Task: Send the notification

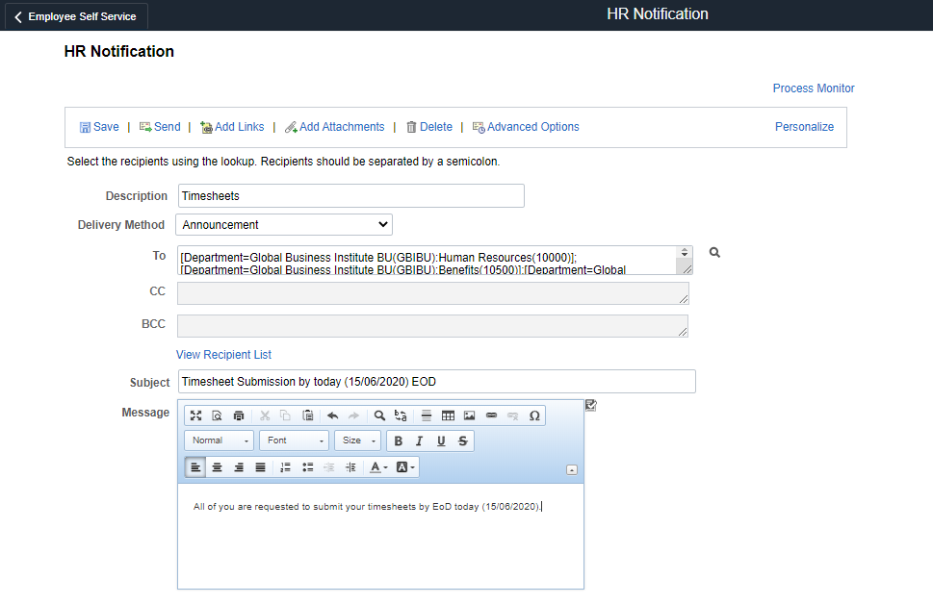Action: click(160, 127)
